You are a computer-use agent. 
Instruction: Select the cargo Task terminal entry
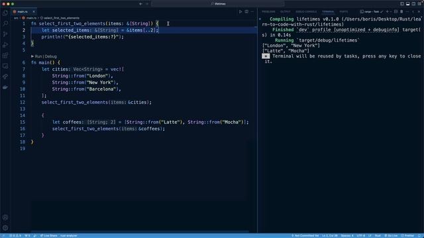click(x=372, y=12)
